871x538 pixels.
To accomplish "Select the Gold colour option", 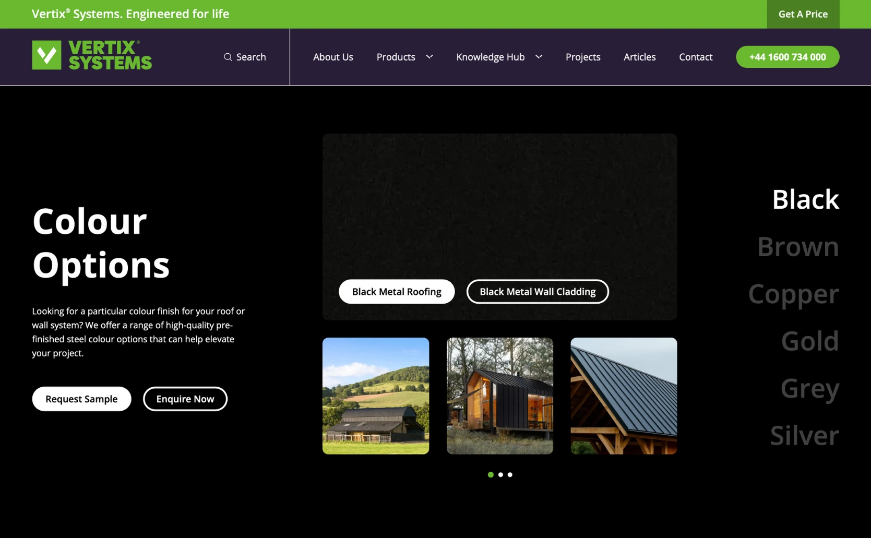I will coord(810,341).
